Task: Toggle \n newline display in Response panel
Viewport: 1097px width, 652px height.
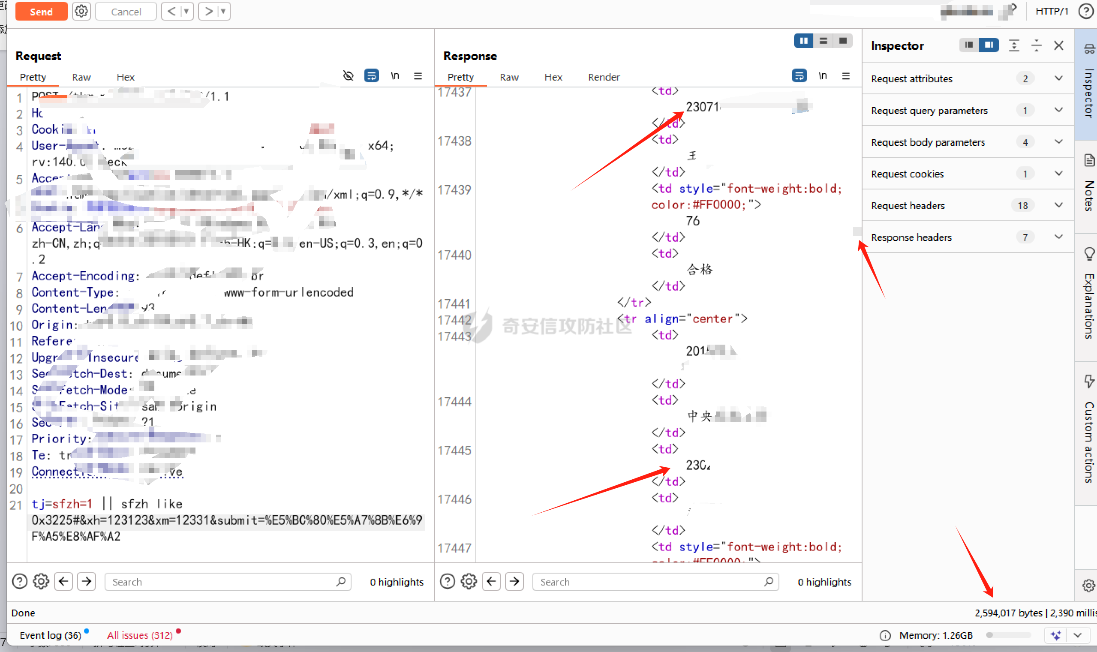Action: click(x=822, y=75)
